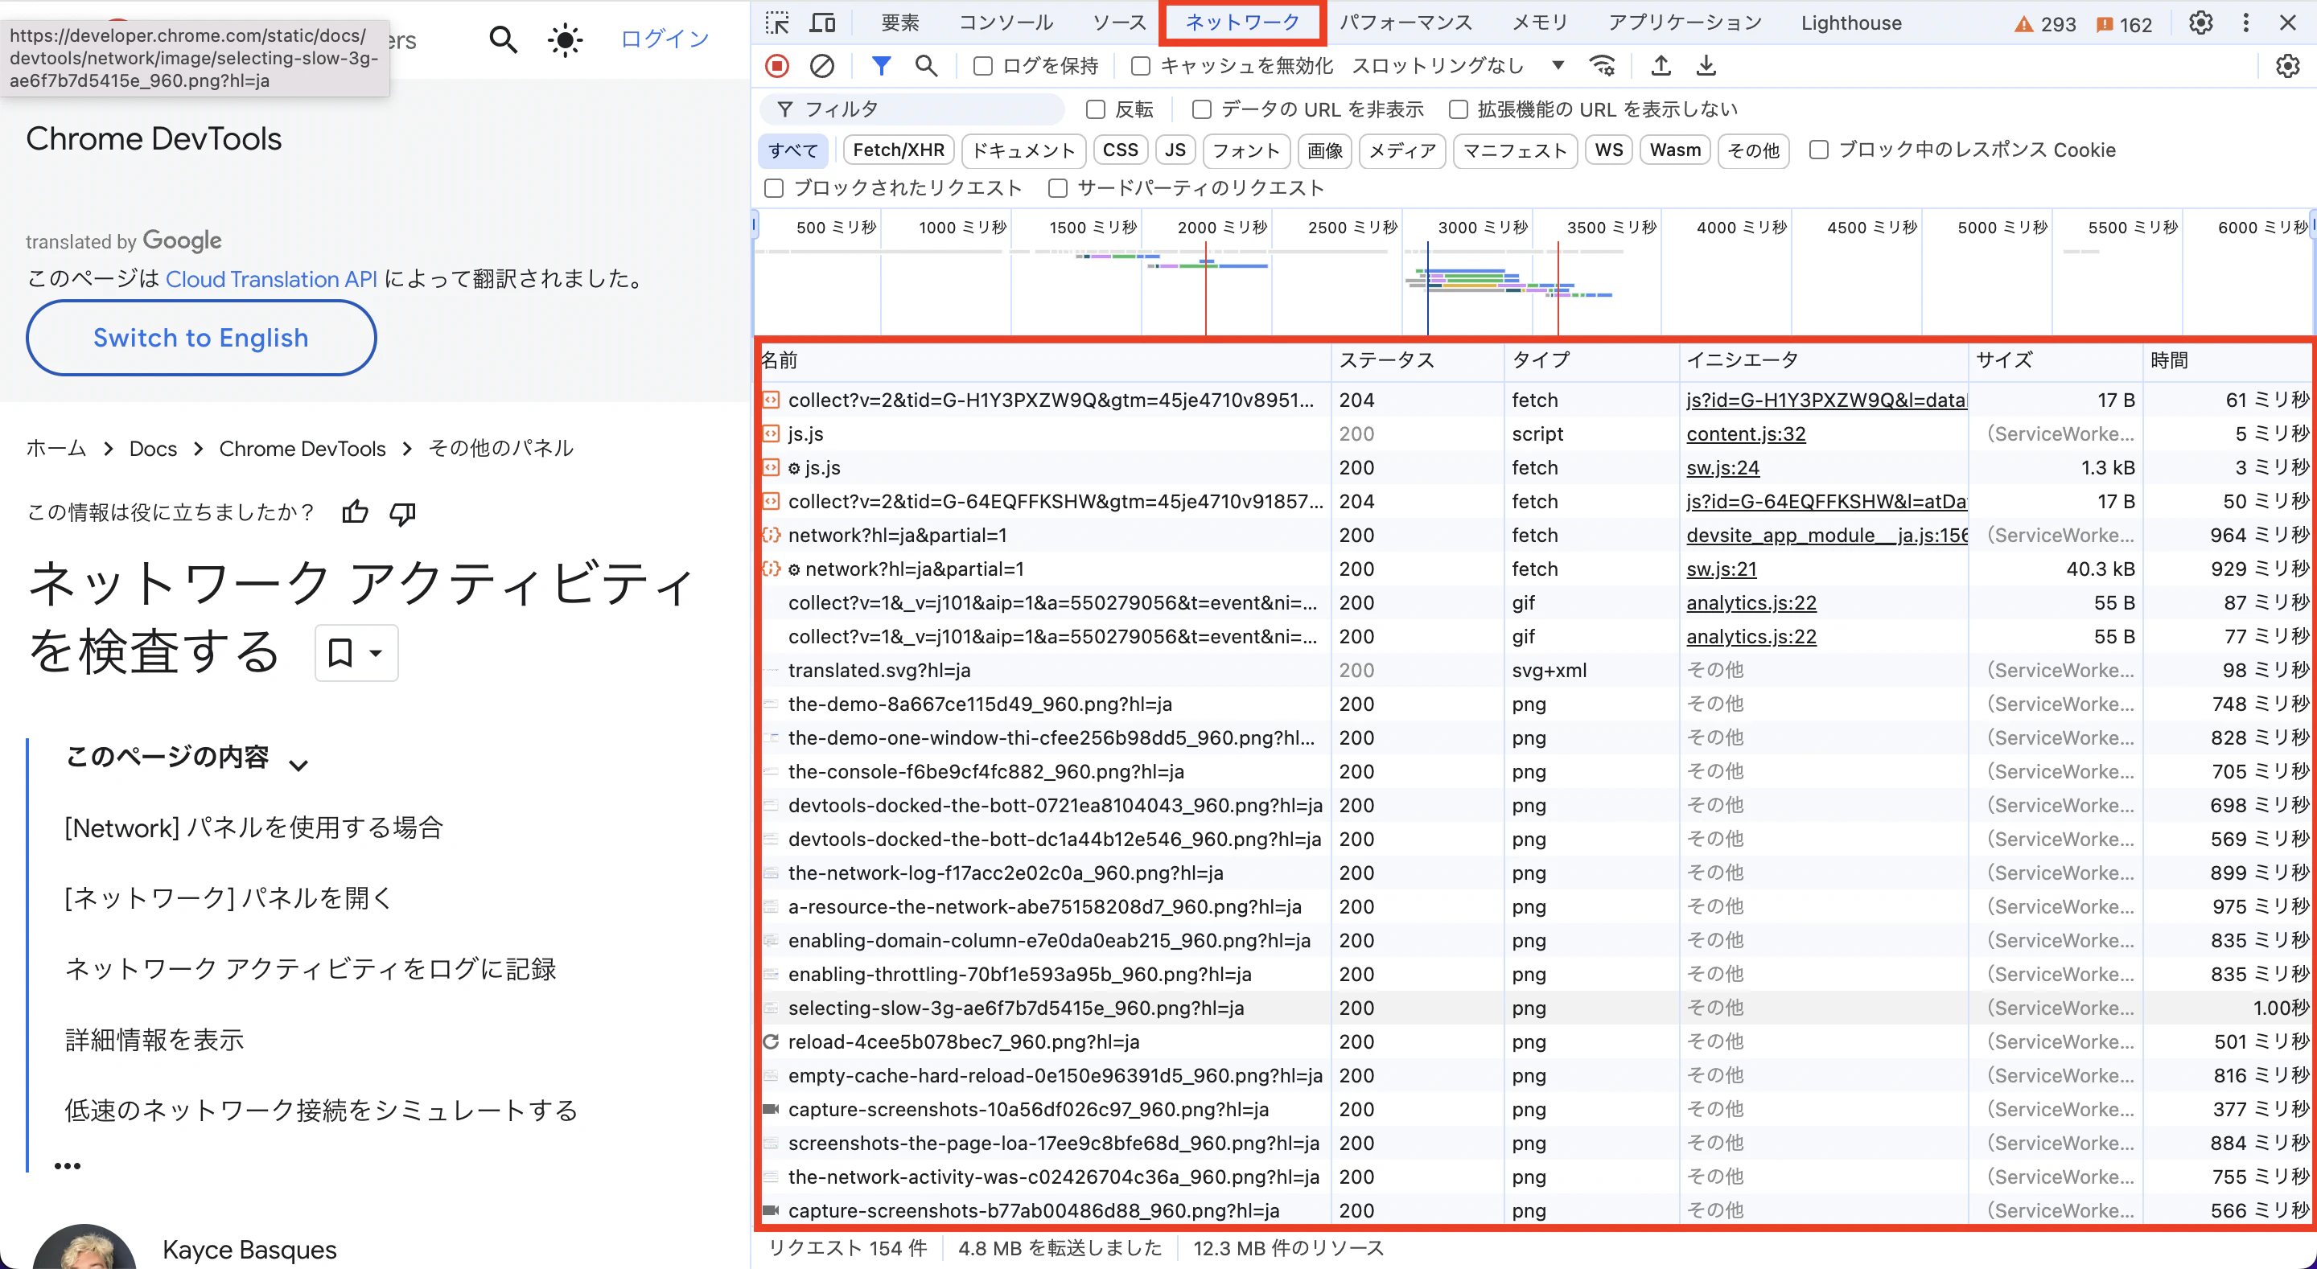Click thumbs up helpful icon
This screenshot has height=1269, width=2317.
(356, 512)
